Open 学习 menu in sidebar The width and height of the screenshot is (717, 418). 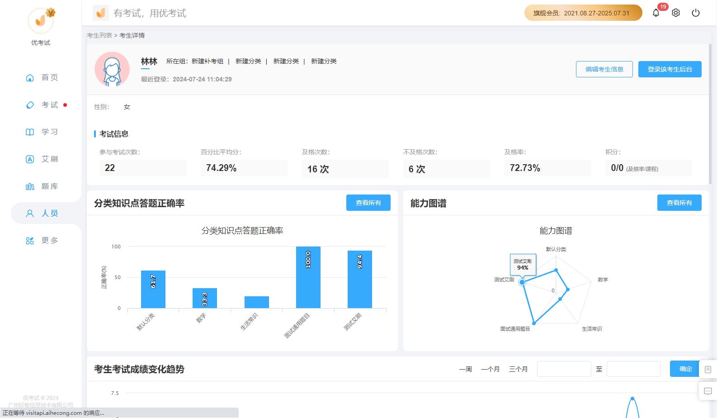click(50, 132)
